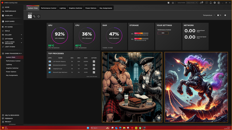Screen dimensions: 232x130
Task: Click the game controller icon in title bar
Action: [x=201, y=3]
